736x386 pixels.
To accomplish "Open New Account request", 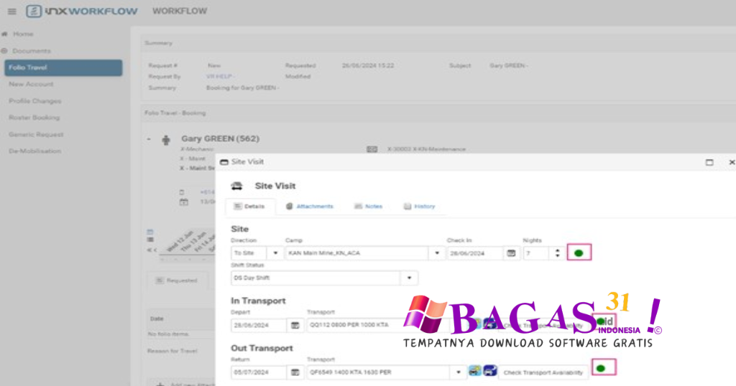I will click(31, 85).
